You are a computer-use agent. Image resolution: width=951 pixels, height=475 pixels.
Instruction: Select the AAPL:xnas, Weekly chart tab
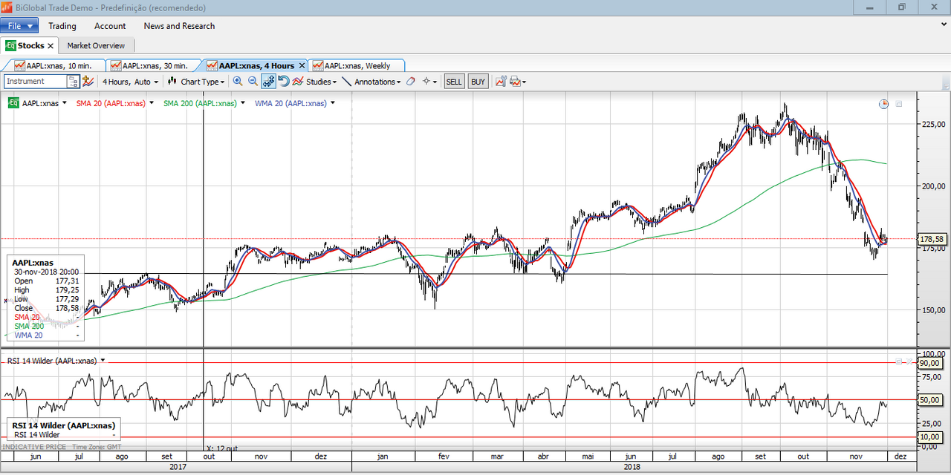(357, 66)
